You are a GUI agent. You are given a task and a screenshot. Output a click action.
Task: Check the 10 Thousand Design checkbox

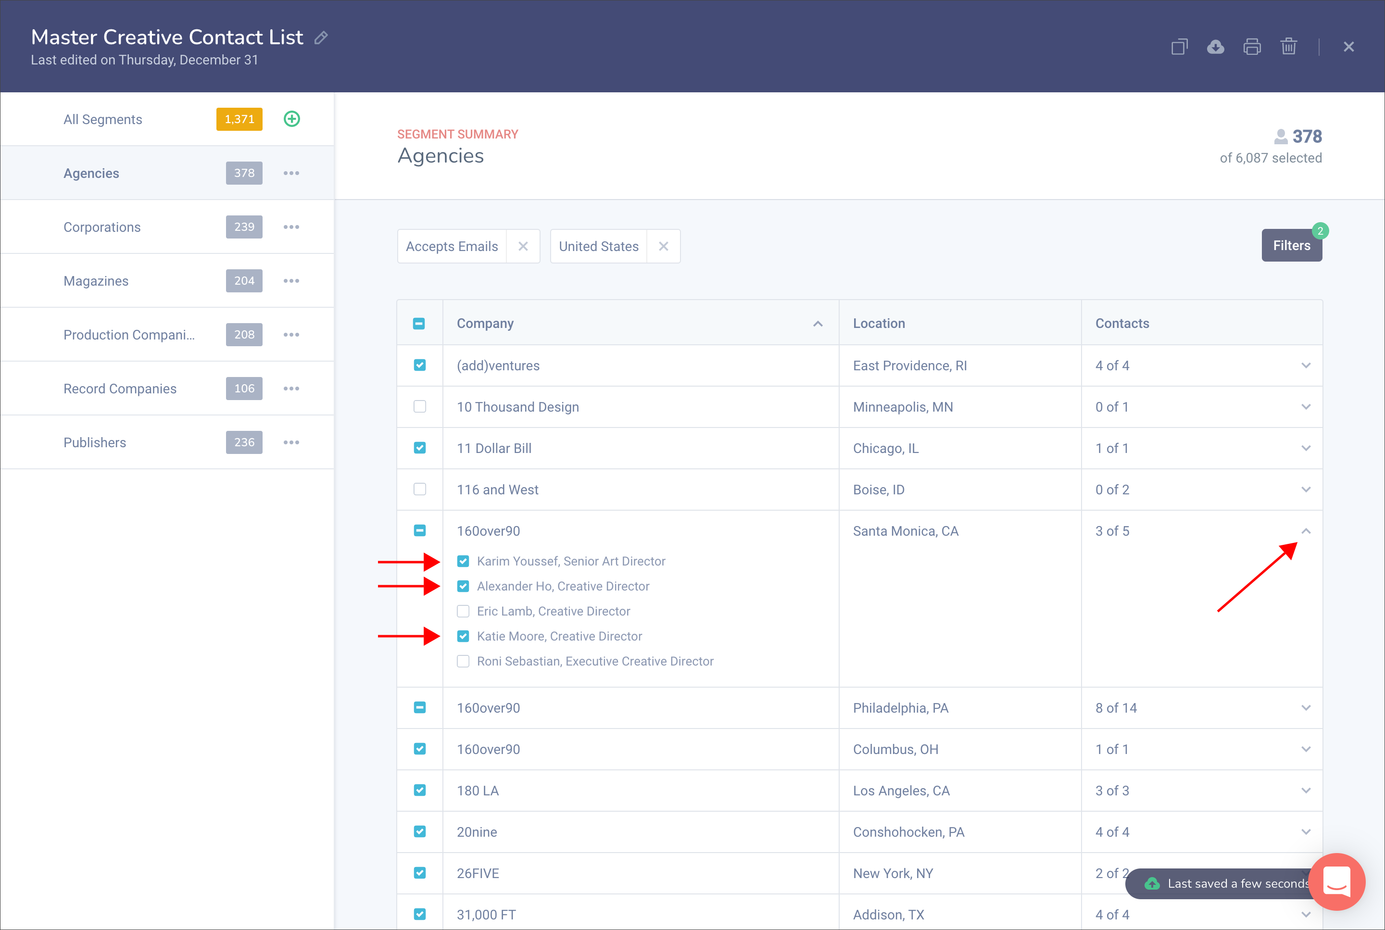coord(419,406)
